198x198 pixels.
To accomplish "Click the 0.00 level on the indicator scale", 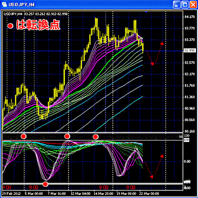I will (187, 161).
